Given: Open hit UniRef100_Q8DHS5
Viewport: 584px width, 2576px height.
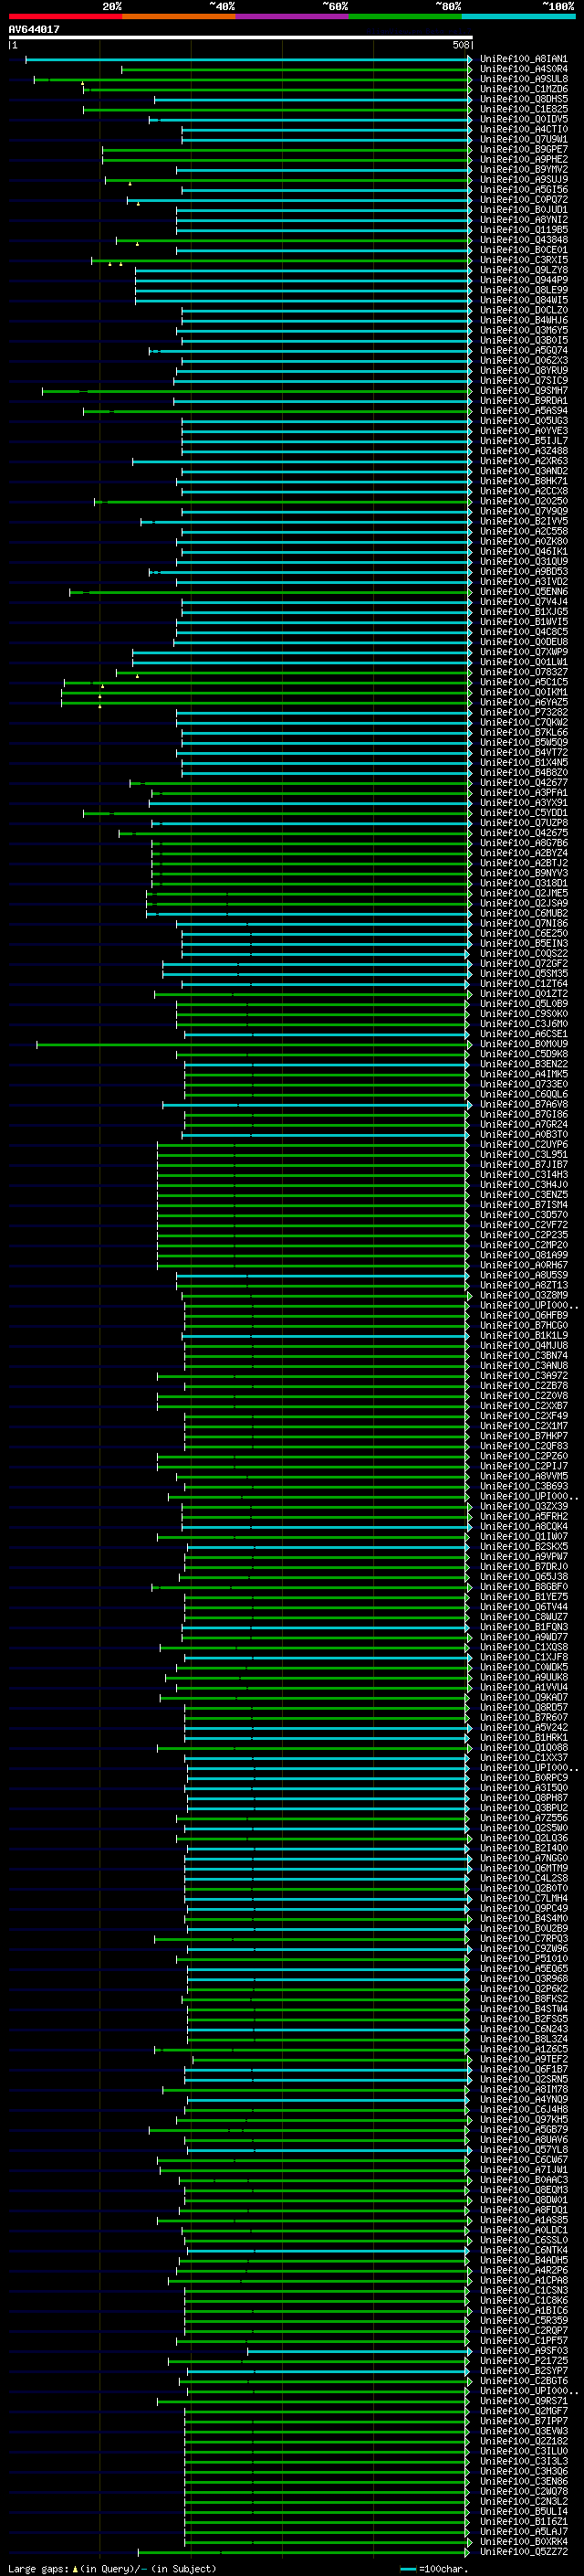Looking at the screenshot, I should click(523, 99).
